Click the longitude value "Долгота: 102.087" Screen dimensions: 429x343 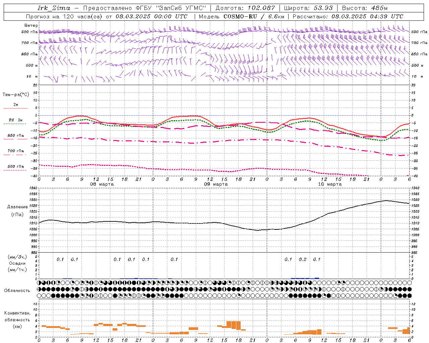point(245,8)
